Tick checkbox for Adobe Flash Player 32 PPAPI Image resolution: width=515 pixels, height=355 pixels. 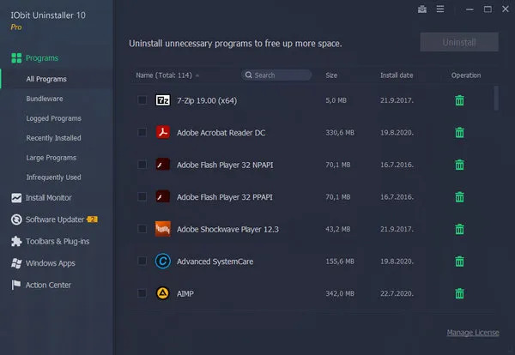[x=142, y=196]
